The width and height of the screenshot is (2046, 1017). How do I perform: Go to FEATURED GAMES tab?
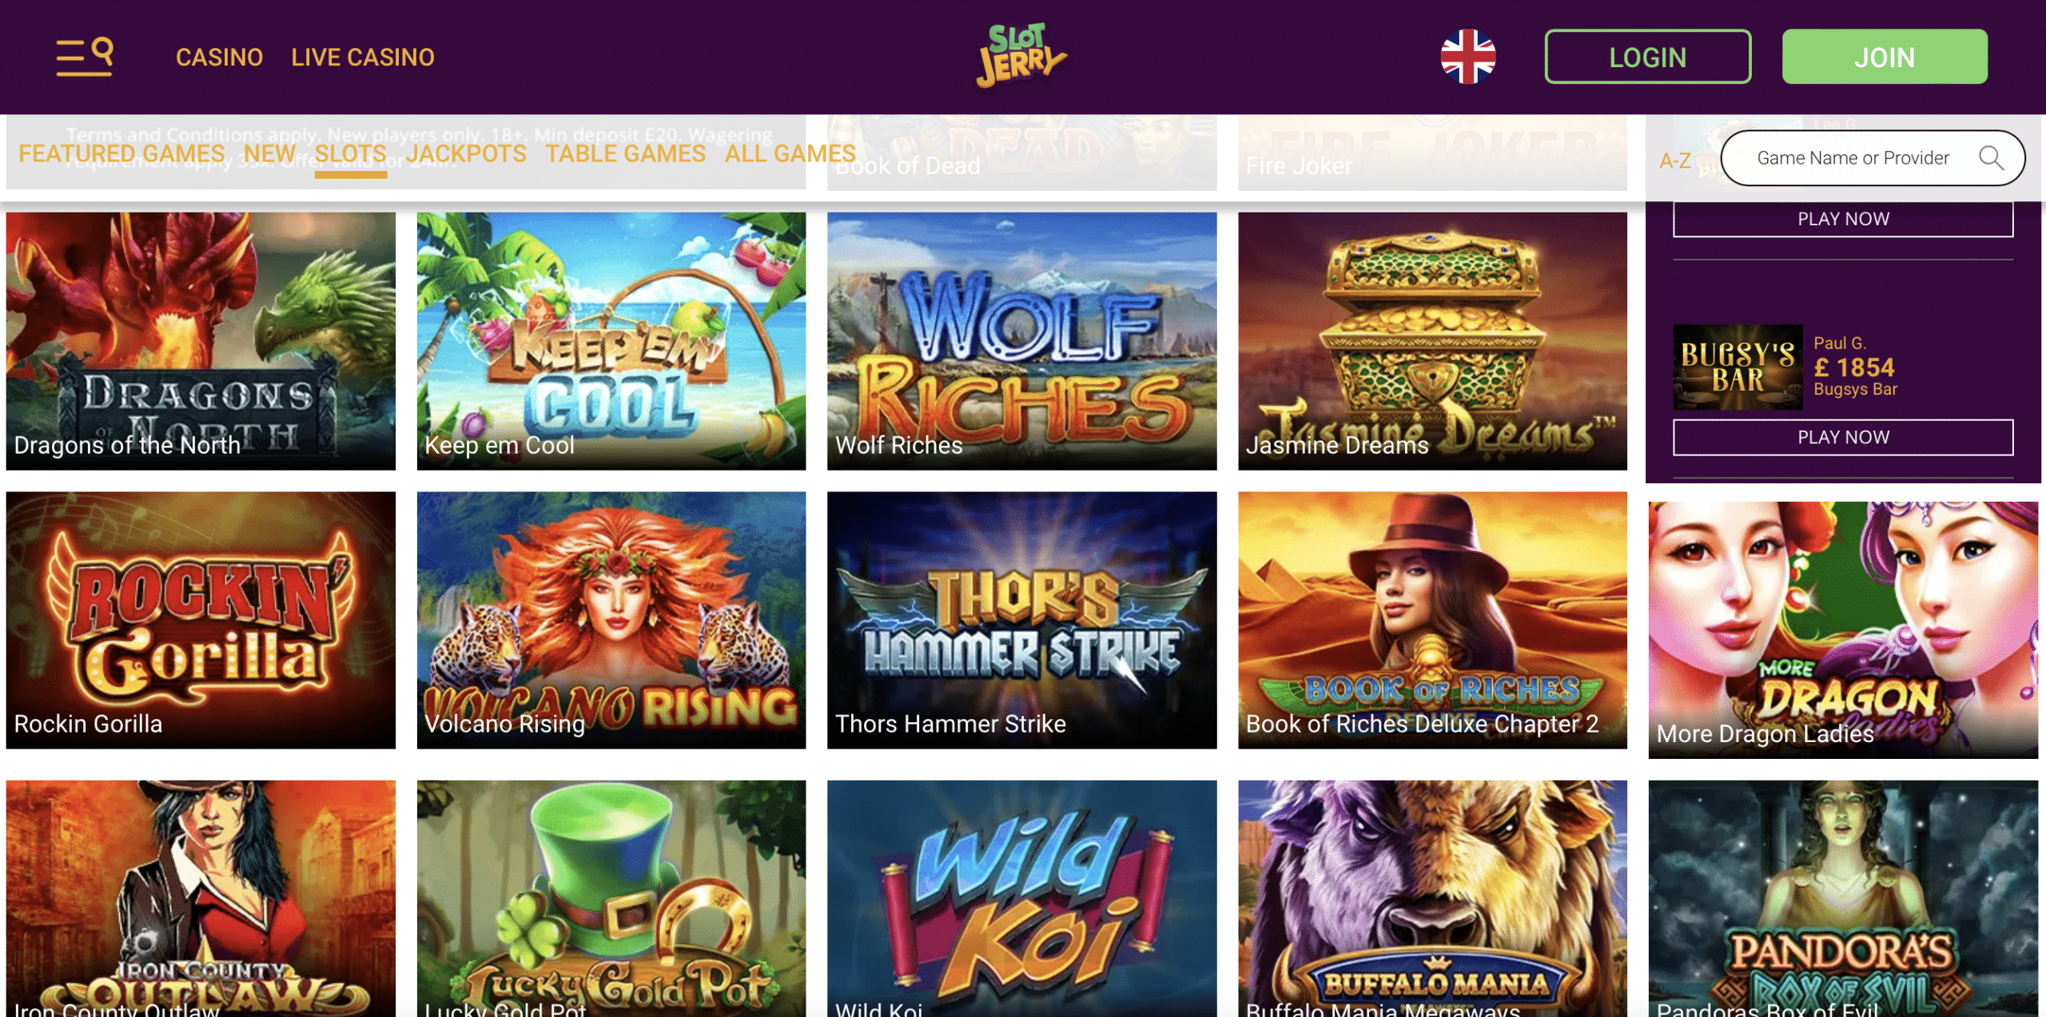[121, 153]
